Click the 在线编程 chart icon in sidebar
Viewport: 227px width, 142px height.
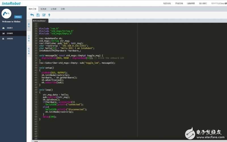point(3,33)
